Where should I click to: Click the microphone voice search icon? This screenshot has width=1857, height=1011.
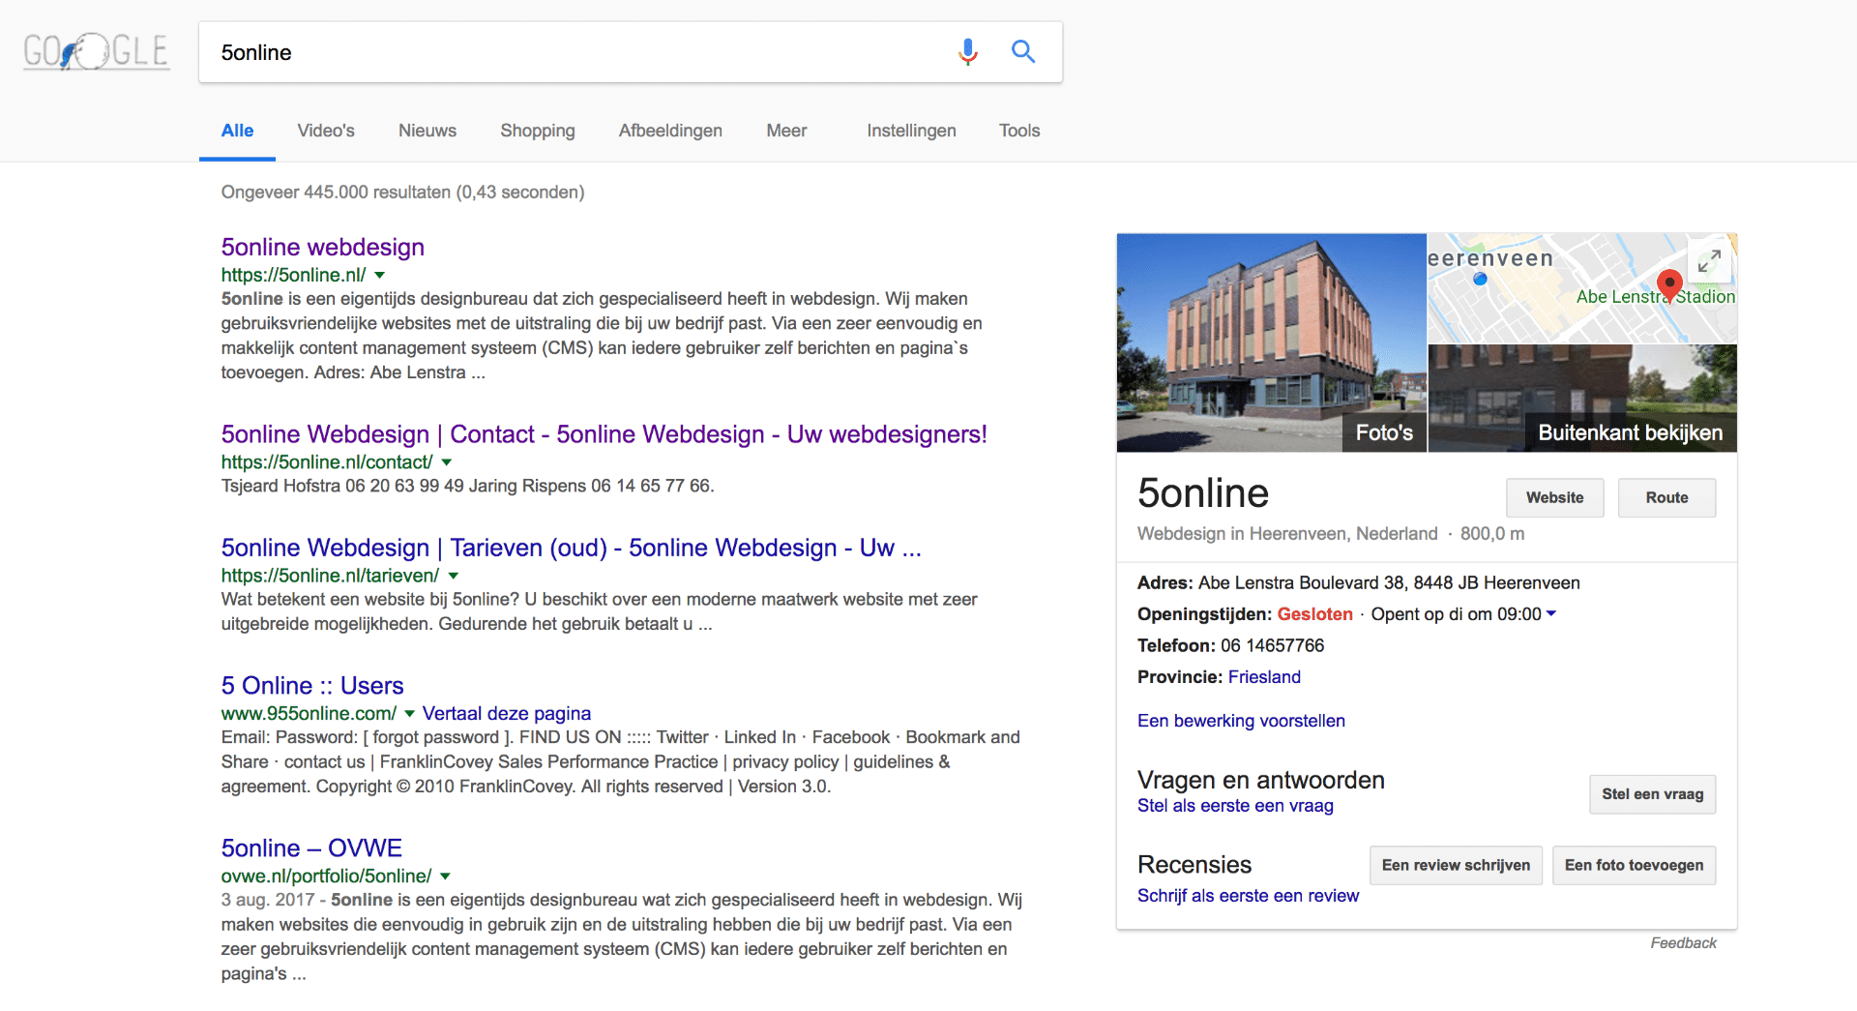(967, 51)
